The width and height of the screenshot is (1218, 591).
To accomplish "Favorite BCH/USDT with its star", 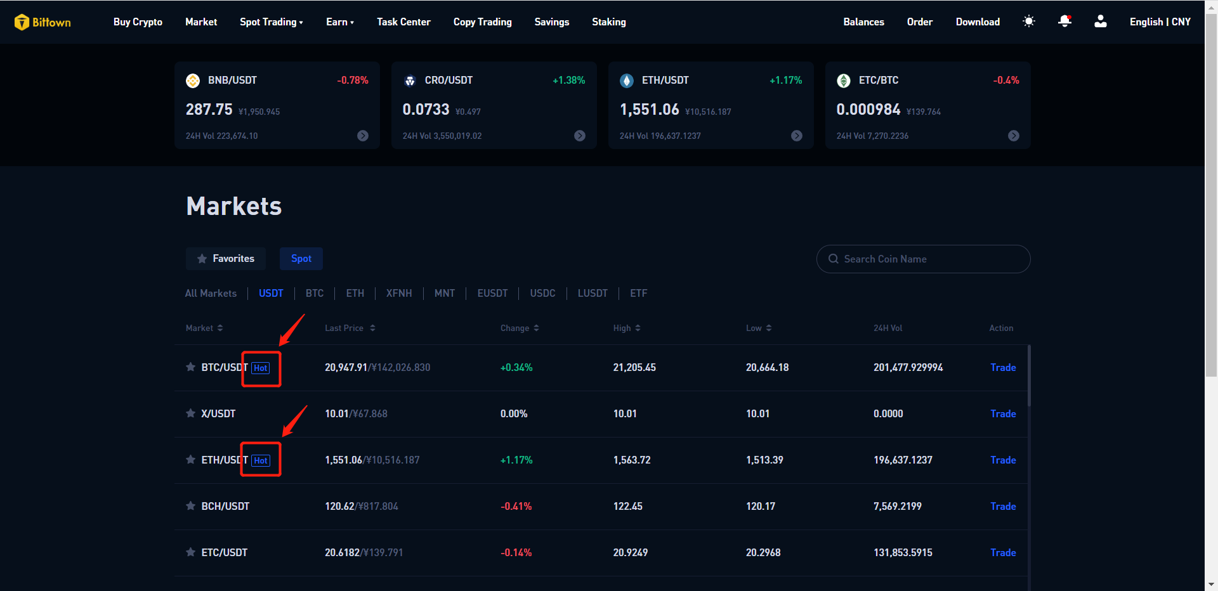I will (190, 506).
